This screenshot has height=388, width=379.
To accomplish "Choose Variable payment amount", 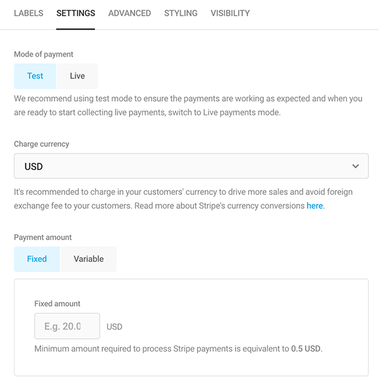I will pyautogui.click(x=88, y=259).
